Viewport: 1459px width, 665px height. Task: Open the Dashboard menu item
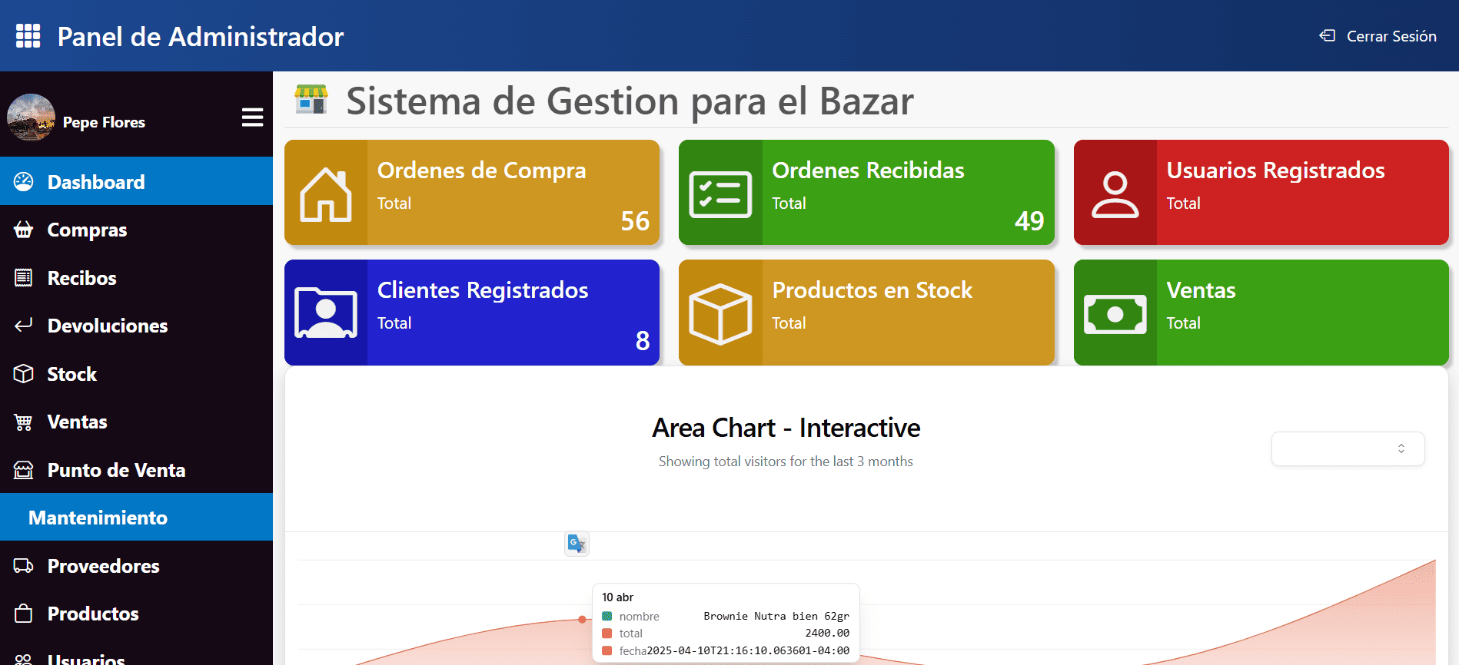tap(136, 181)
